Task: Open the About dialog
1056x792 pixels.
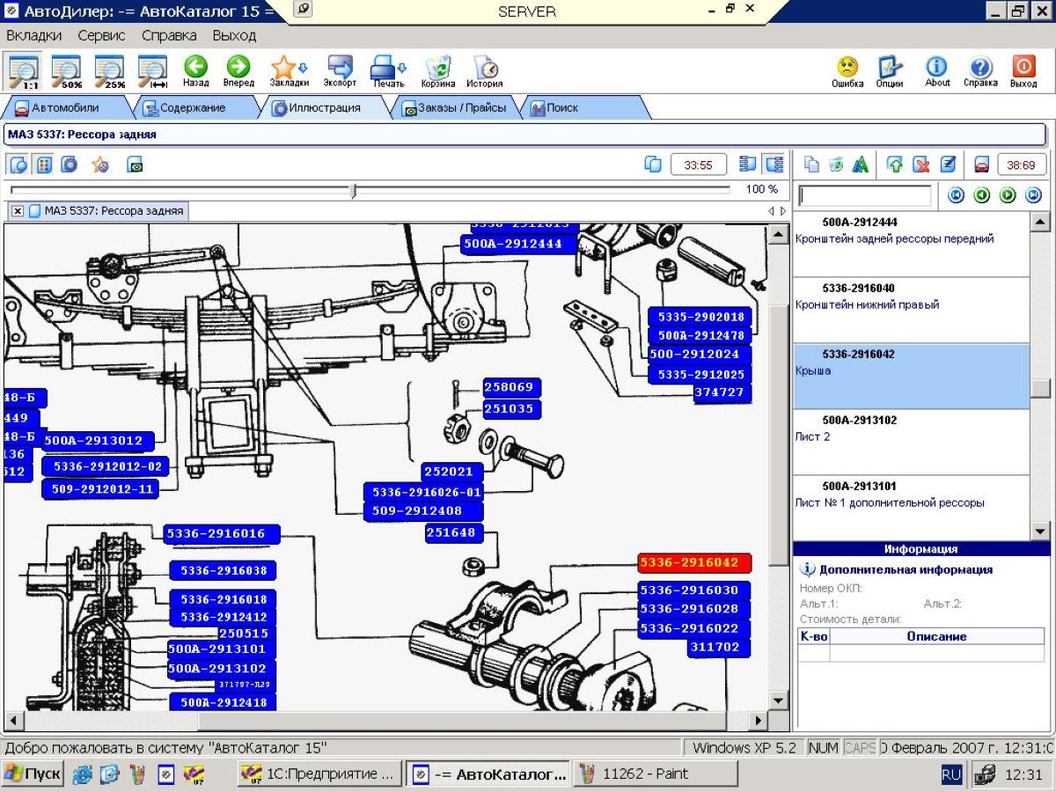Action: pyautogui.click(x=937, y=71)
